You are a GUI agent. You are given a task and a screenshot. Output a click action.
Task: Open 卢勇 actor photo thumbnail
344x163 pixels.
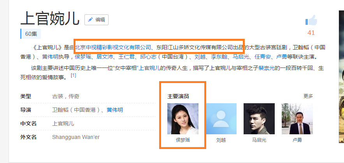(297, 119)
